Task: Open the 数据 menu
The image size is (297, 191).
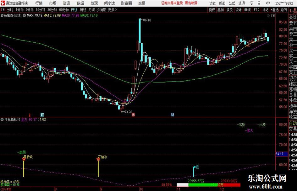Action: tap(80, 3)
